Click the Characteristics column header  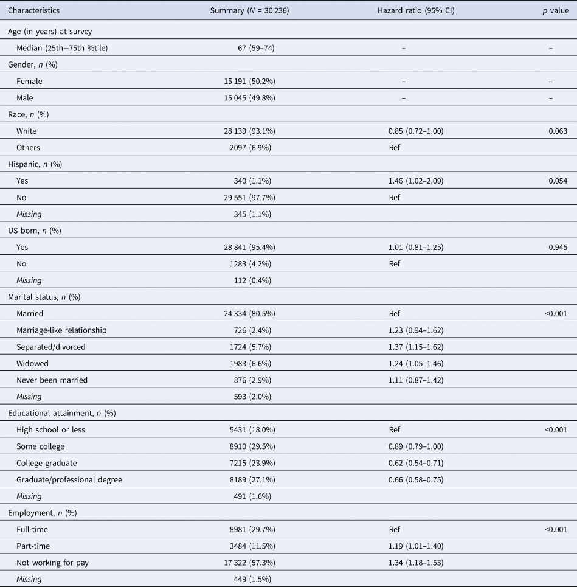click(35, 10)
